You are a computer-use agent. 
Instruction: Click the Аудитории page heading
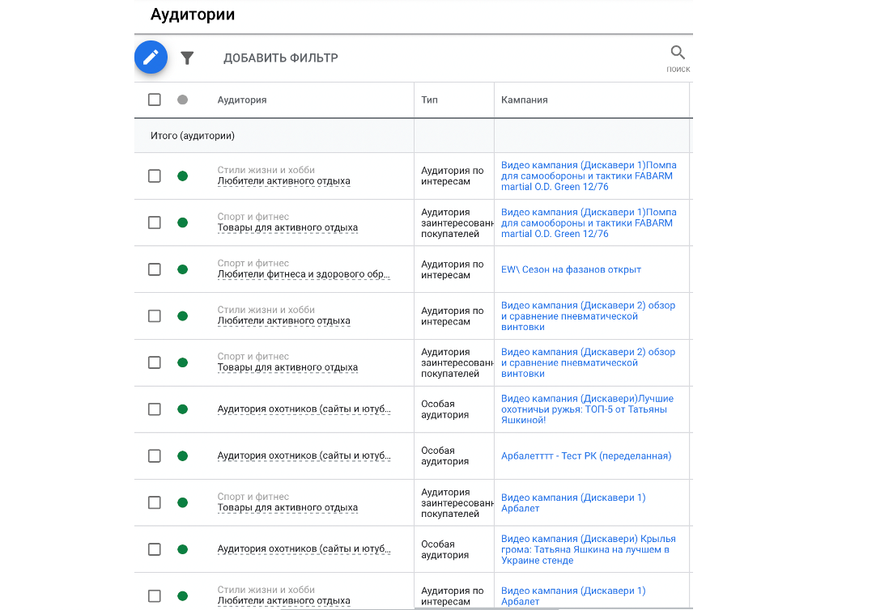193,14
